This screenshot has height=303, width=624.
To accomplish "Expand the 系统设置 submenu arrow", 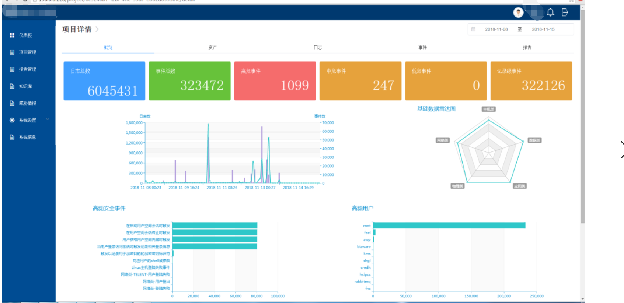I will [48, 120].
